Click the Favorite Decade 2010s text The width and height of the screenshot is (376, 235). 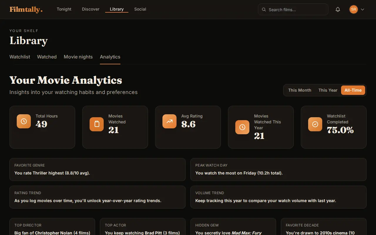(x=320, y=233)
